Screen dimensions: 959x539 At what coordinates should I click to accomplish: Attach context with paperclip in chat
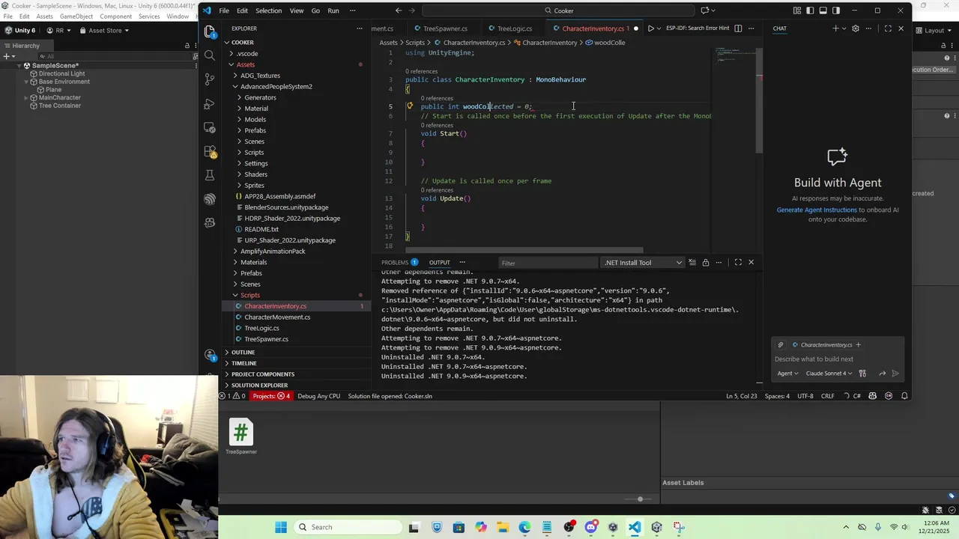pos(781,345)
